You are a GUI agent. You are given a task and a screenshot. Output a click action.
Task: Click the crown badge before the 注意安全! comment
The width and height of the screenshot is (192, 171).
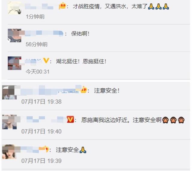pyautogui.click(x=84, y=90)
